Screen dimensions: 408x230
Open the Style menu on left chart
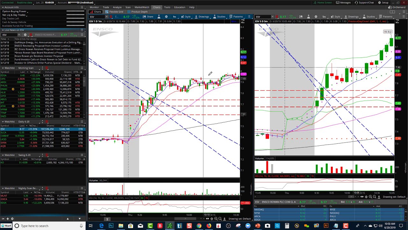pos(186,17)
